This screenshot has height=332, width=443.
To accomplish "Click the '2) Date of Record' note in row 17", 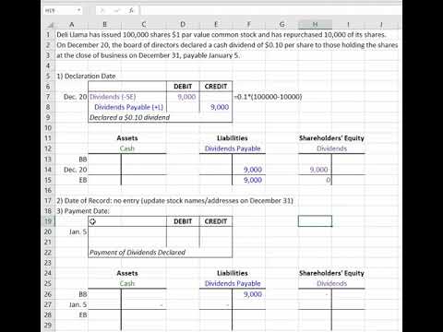I will coord(174,201).
